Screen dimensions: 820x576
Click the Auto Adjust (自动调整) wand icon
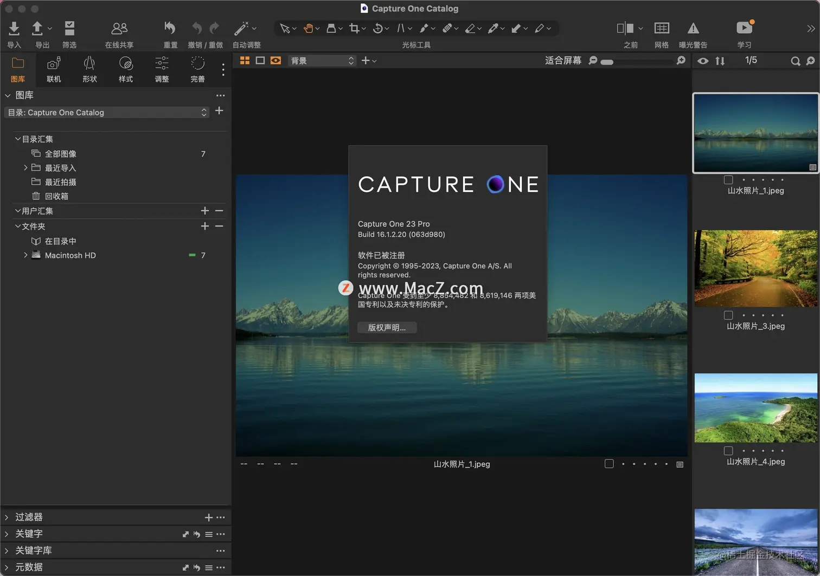pyautogui.click(x=241, y=28)
